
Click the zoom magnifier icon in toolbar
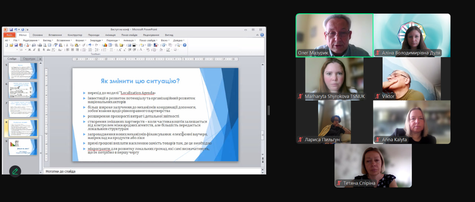178,45
